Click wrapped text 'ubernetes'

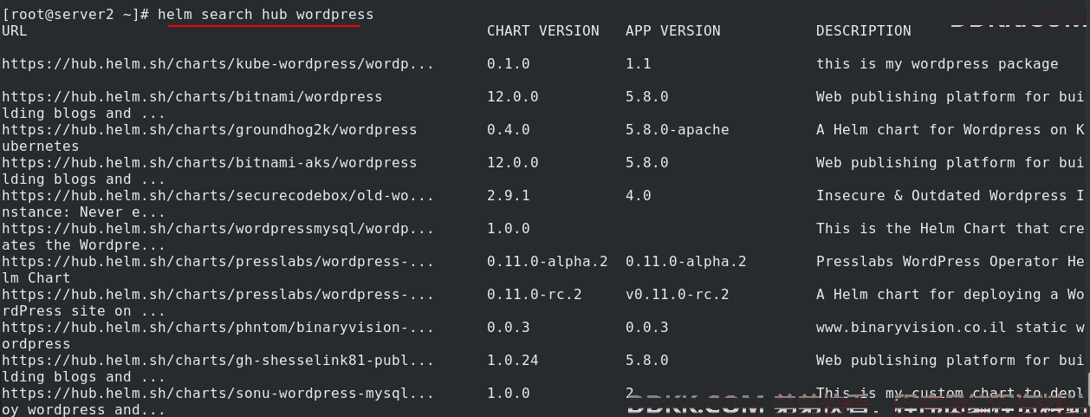(41, 146)
